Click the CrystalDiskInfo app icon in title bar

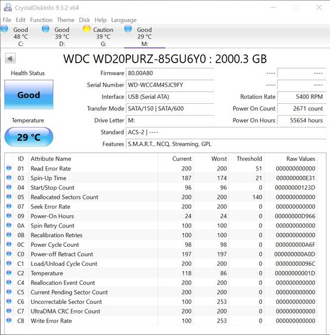point(8,8)
